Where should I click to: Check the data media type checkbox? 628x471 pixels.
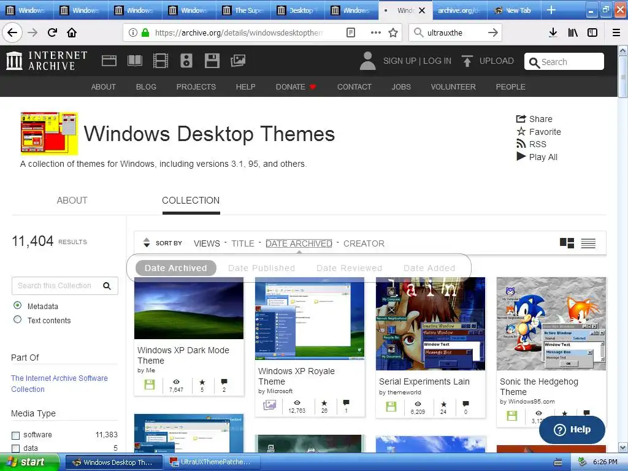(x=15, y=448)
